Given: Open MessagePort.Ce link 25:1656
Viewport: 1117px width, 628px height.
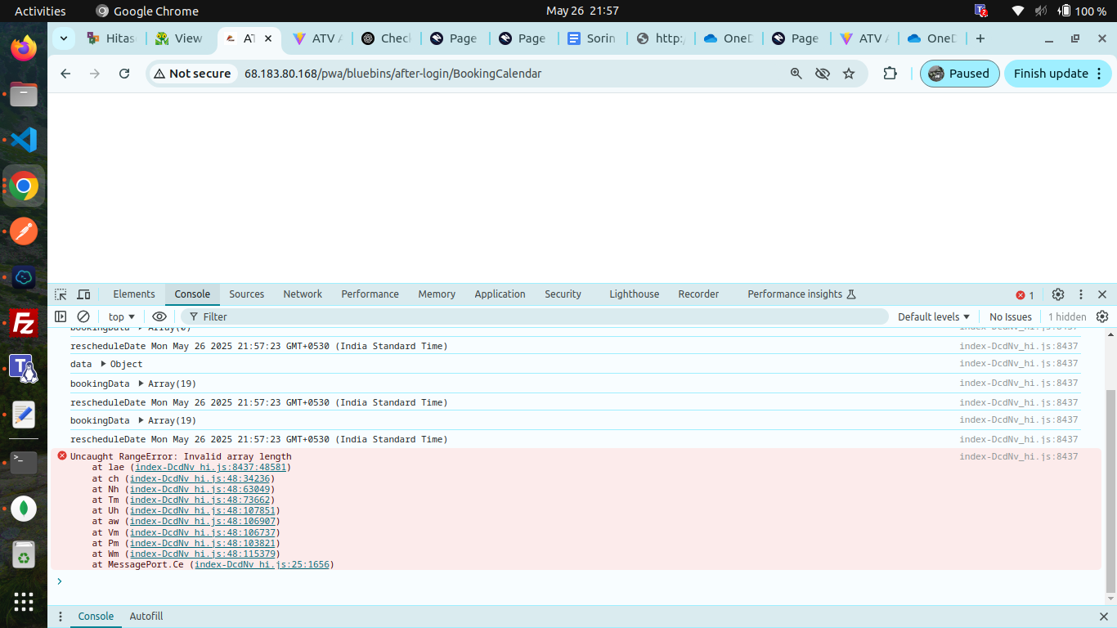Looking at the screenshot, I should tap(262, 564).
